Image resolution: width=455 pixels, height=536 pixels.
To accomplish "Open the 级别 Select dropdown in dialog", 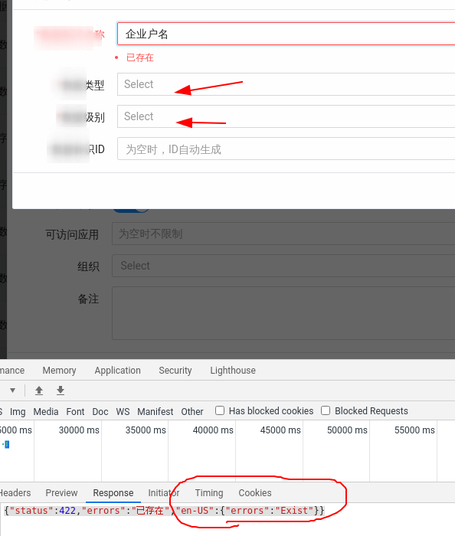I will (286, 116).
